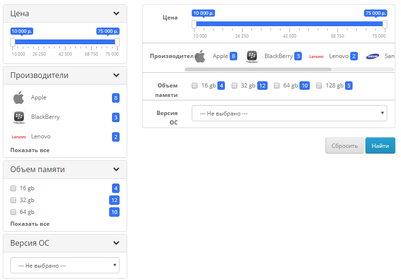Select Lenovo label in horizontal filter
This screenshot has height=280, width=401.
click(x=339, y=56)
